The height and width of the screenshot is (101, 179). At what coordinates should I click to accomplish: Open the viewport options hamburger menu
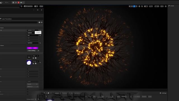pos(22,6)
